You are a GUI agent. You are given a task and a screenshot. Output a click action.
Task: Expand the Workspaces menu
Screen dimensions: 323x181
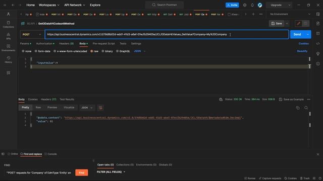[x=49, y=5]
